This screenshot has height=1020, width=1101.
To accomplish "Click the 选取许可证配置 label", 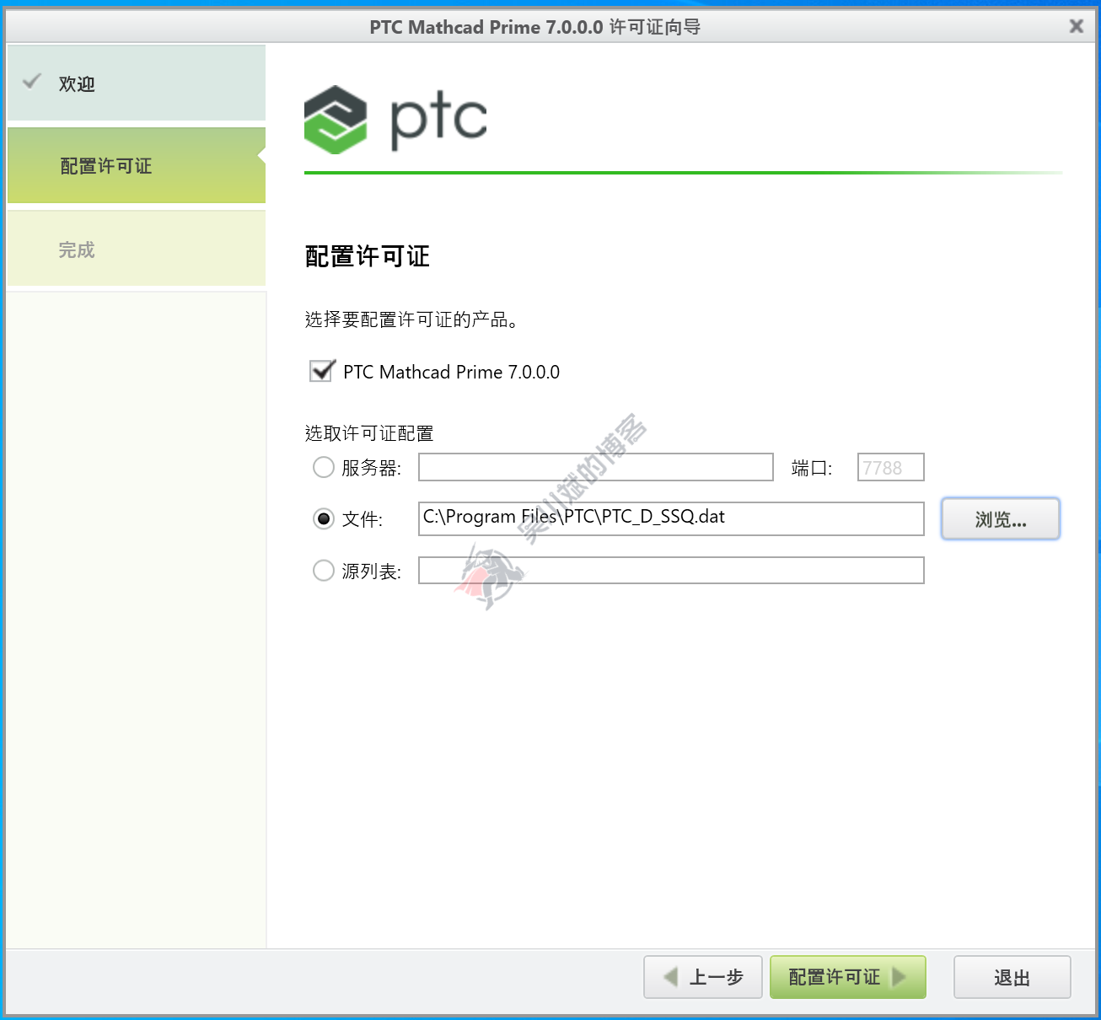I will [x=369, y=433].
